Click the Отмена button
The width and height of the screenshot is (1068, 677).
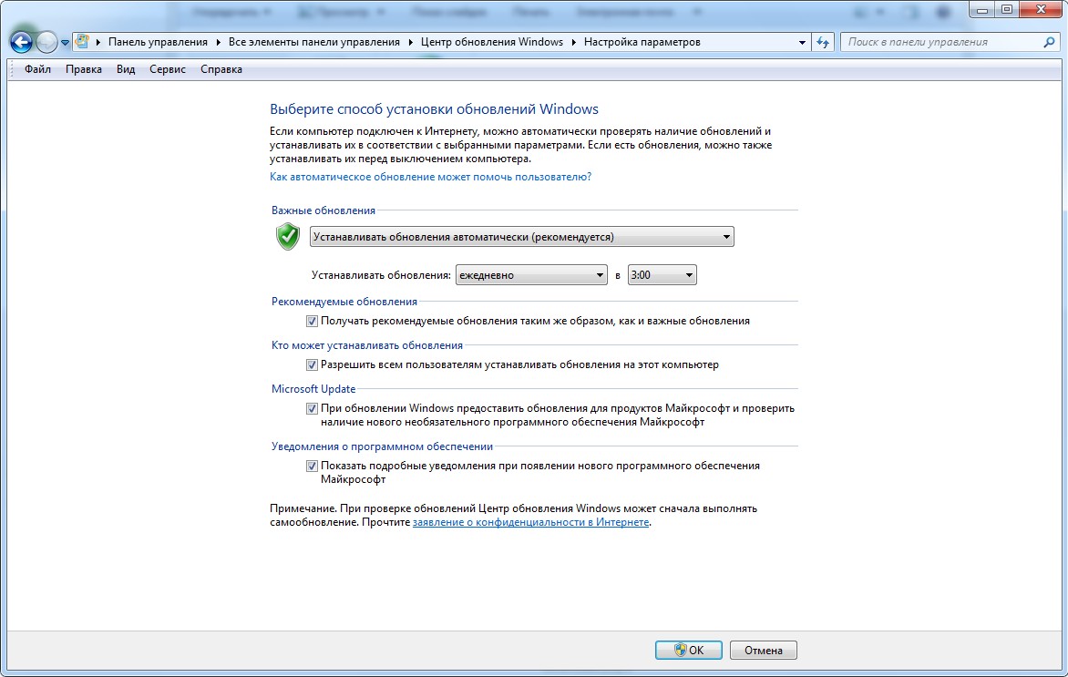coord(763,651)
